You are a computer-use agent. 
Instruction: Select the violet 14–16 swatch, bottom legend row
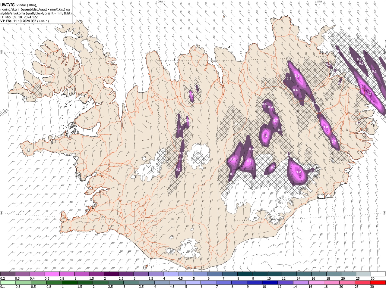300,282
